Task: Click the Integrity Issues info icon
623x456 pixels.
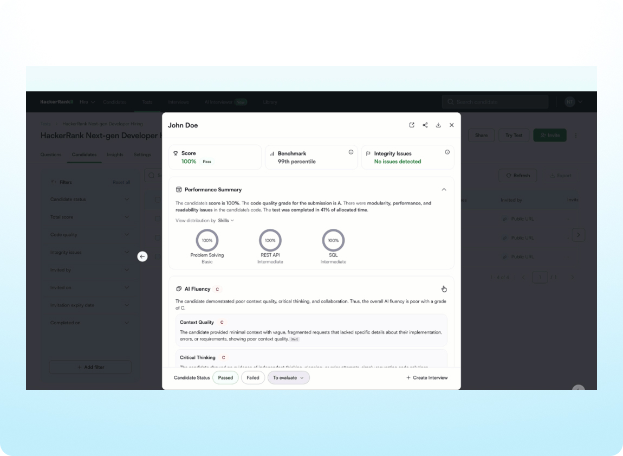Action: tap(447, 152)
